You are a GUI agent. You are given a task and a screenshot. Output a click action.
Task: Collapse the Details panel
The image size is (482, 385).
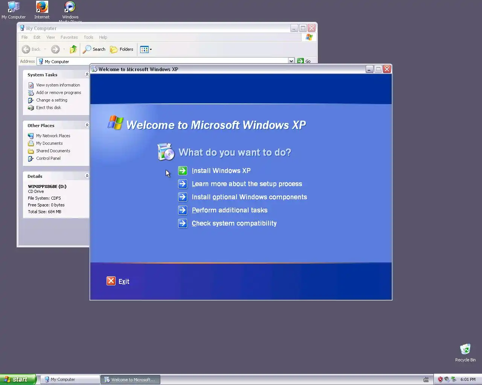(87, 176)
